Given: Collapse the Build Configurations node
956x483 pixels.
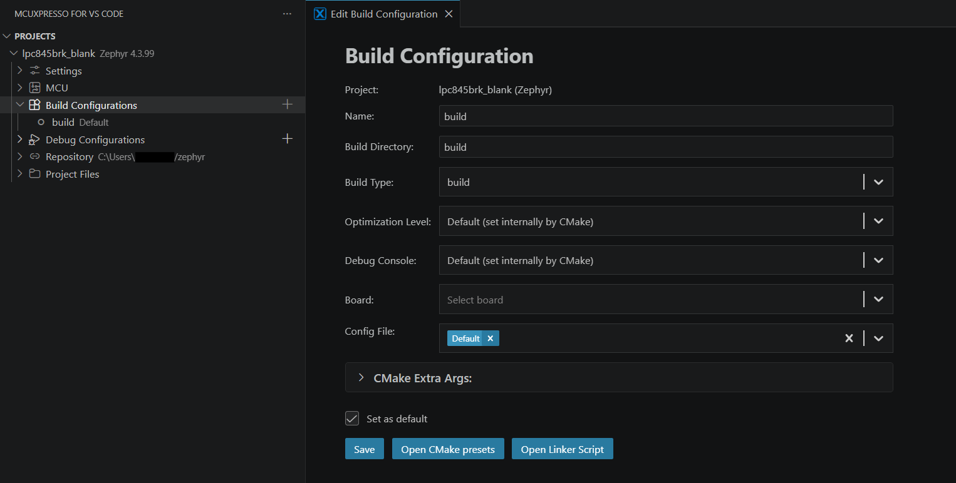Looking at the screenshot, I should pyautogui.click(x=20, y=105).
